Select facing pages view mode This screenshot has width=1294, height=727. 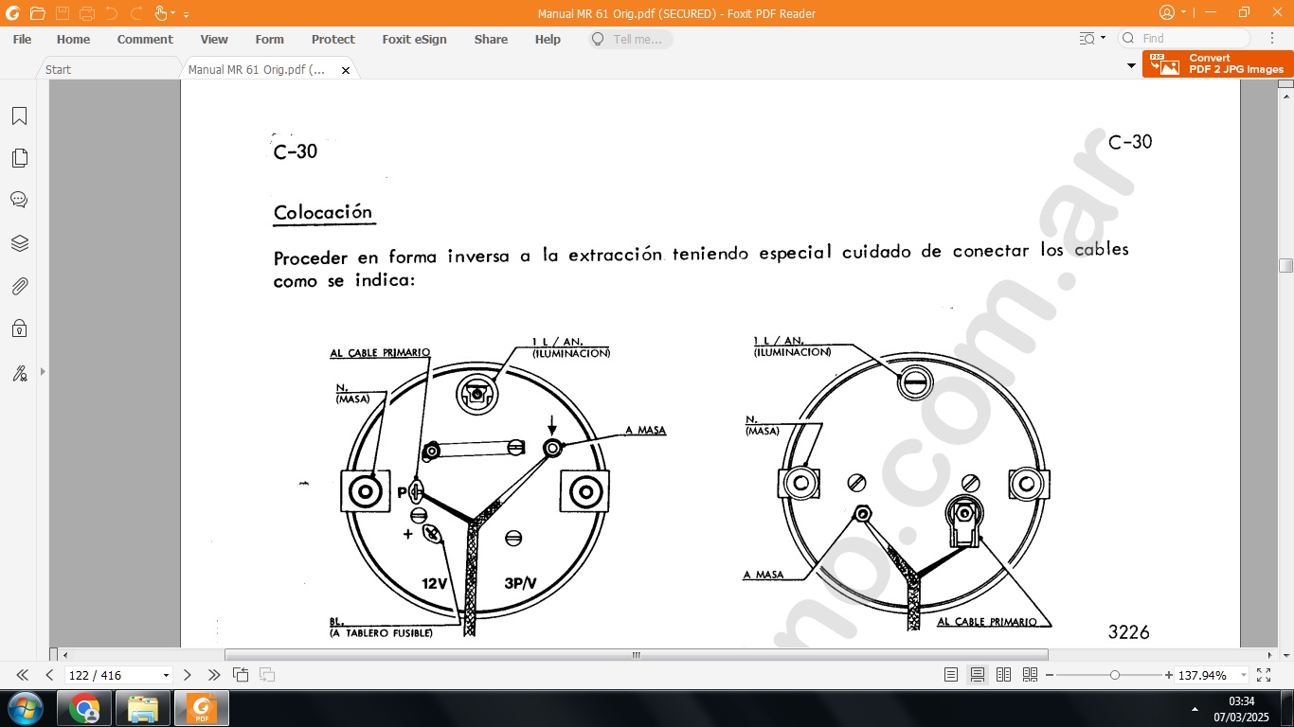[1004, 675]
